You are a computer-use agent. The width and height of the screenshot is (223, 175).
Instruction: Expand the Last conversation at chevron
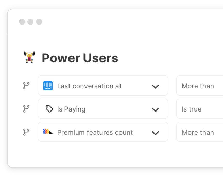click(x=155, y=86)
